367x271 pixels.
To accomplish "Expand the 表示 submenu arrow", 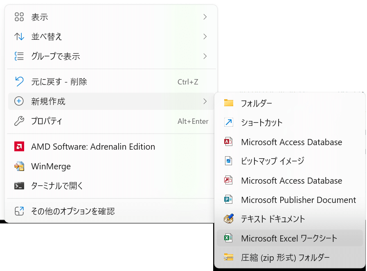I will (205, 17).
